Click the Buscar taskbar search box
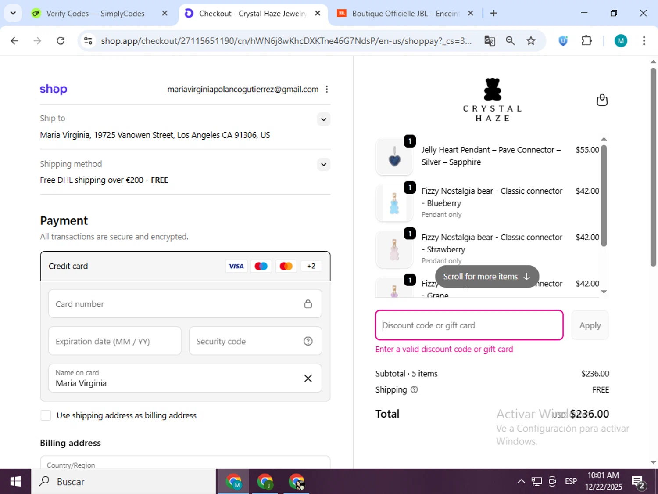Image resolution: width=658 pixels, height=494 pixels. (x=124, y=482)
